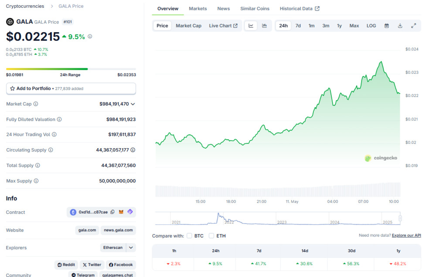
Task: Open the Max Supply info icon
Action: point(36,180)
